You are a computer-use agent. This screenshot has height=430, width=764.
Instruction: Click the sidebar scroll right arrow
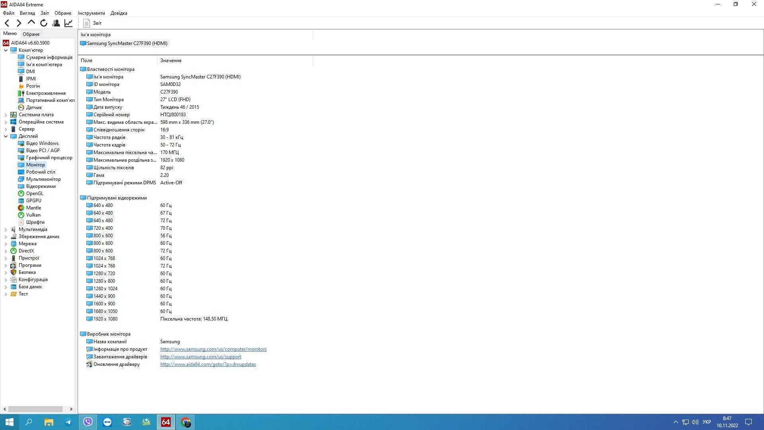tap(71, 409)
